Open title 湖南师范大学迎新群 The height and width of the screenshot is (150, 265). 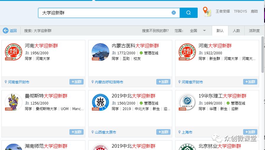[x=46, y=146]
